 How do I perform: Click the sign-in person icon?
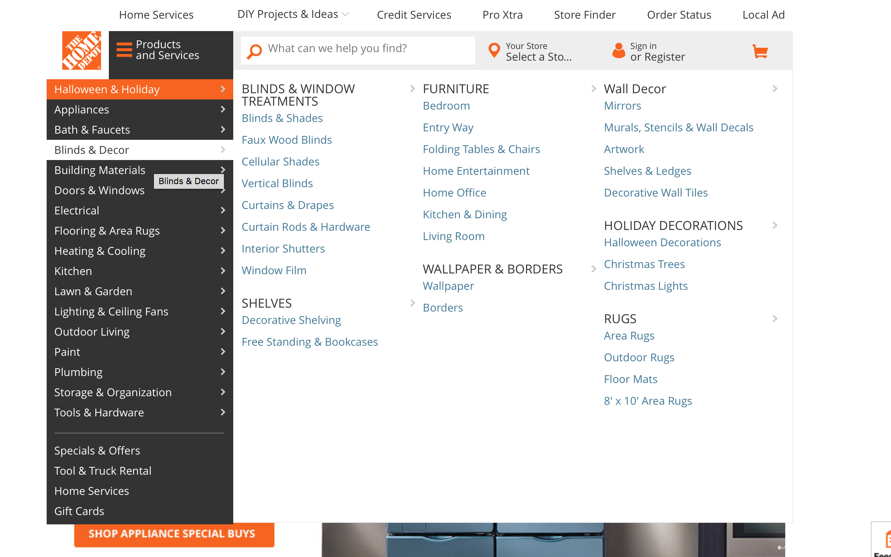tap(618, 51)
